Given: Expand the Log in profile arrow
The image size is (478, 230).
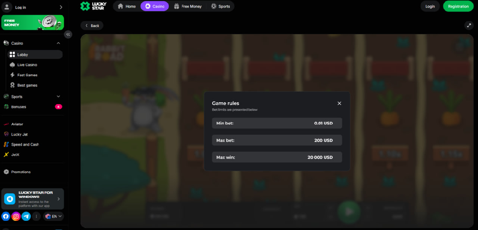Looking at the screenshot, I should 61,7.
